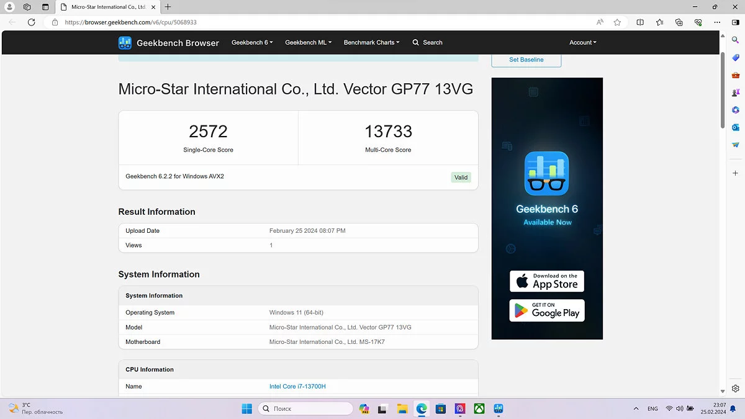Expand the Account dropdown menu

tap(582, 43)
